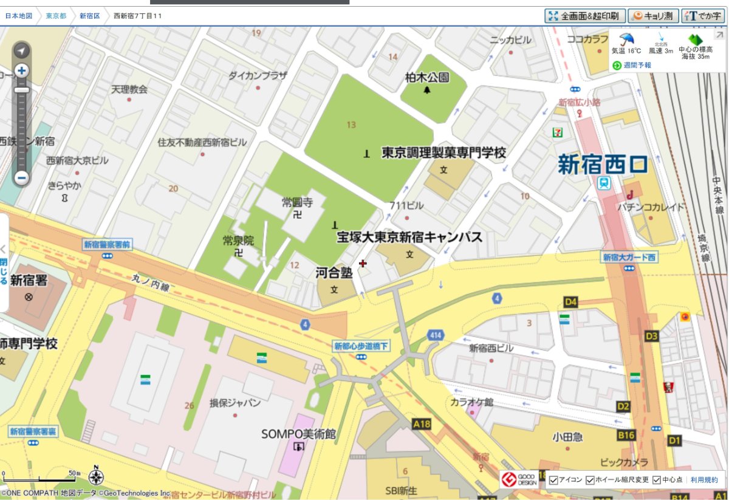Click the 新宿広小路 label
This screenshot has width=729, height=500.
point(580,102)
